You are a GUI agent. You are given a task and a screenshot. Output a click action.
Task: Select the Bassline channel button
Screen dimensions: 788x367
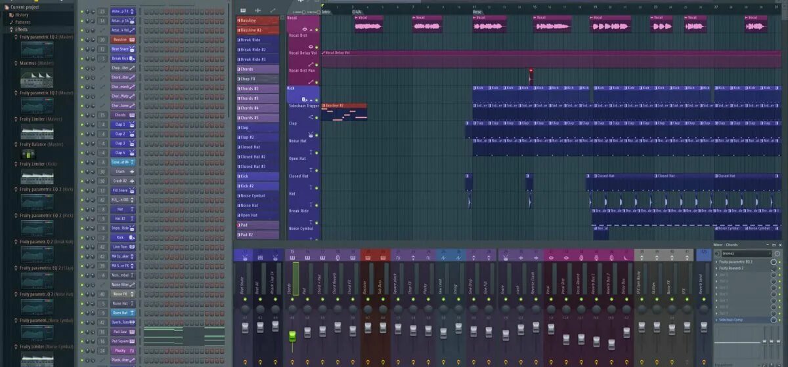click(123, 39)
